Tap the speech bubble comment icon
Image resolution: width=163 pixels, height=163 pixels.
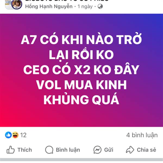(x=49, y=150)
